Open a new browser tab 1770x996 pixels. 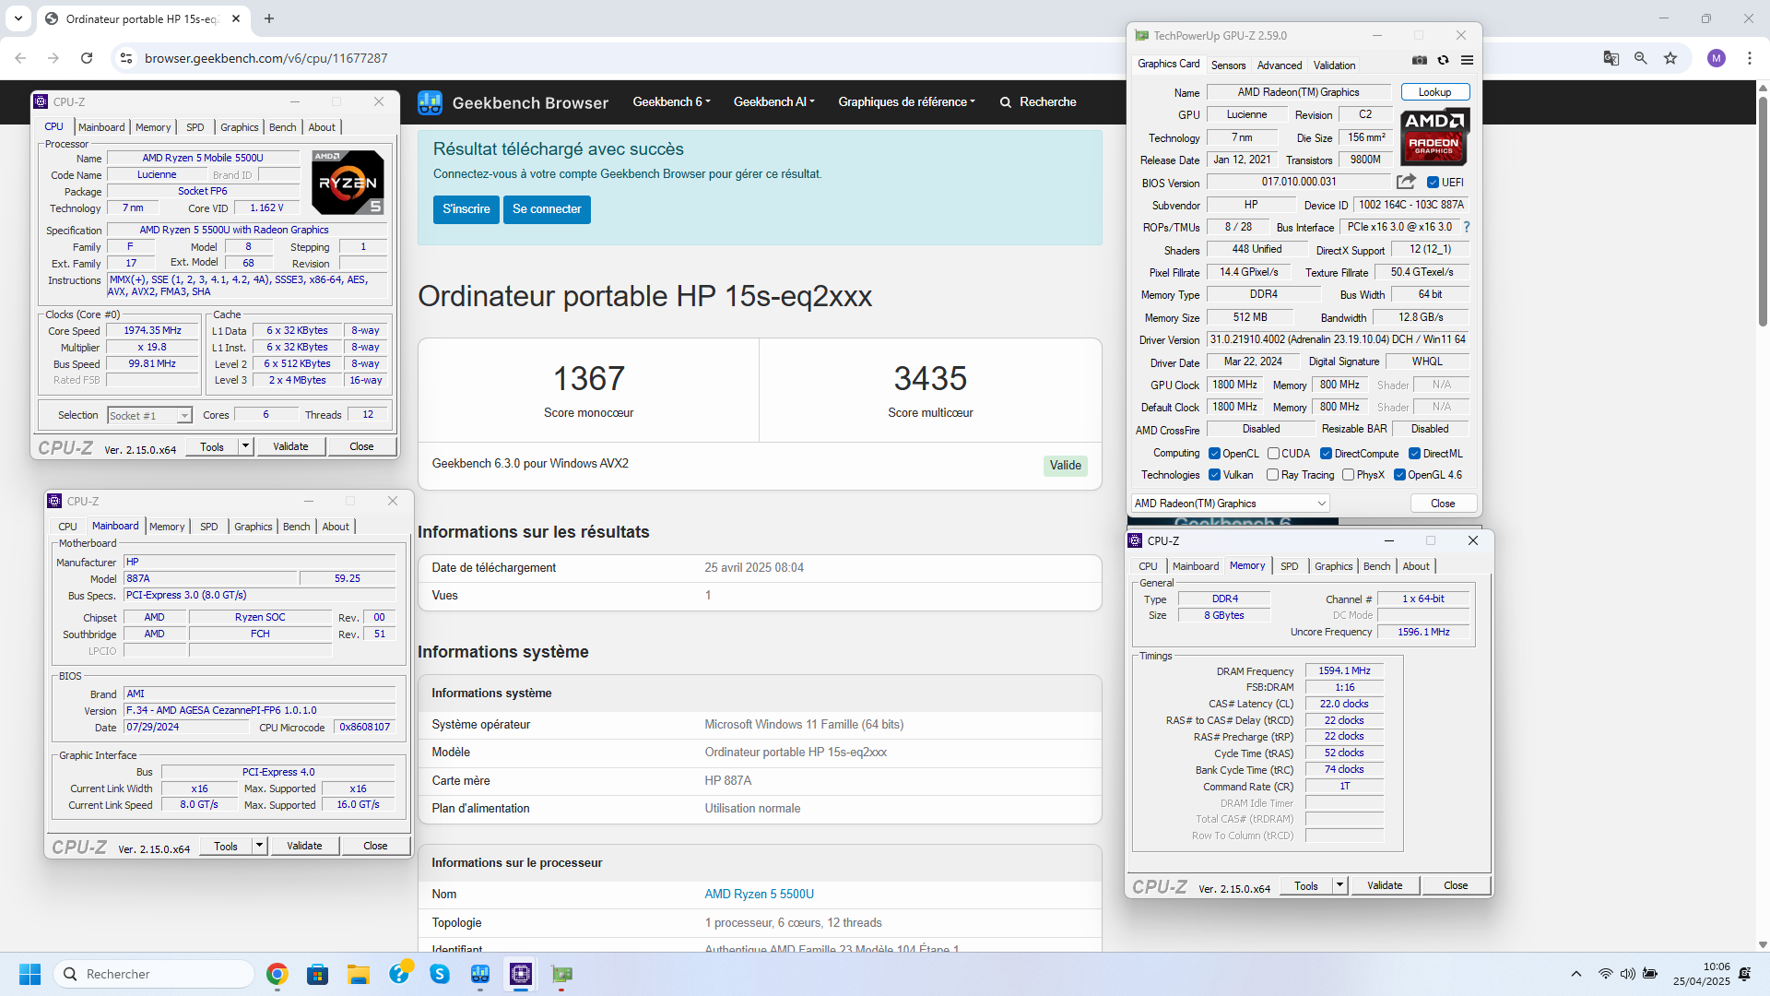pos(269,18)
